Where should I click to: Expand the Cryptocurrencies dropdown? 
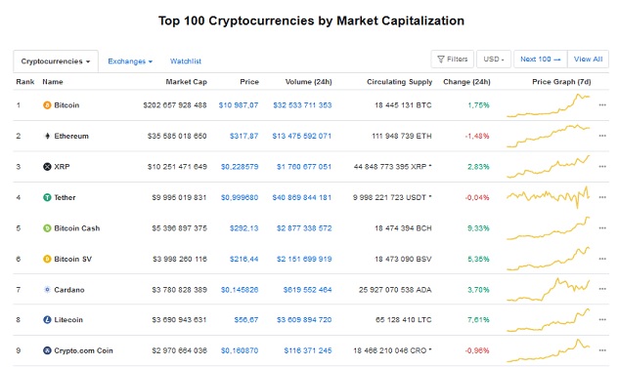[56, 61]
